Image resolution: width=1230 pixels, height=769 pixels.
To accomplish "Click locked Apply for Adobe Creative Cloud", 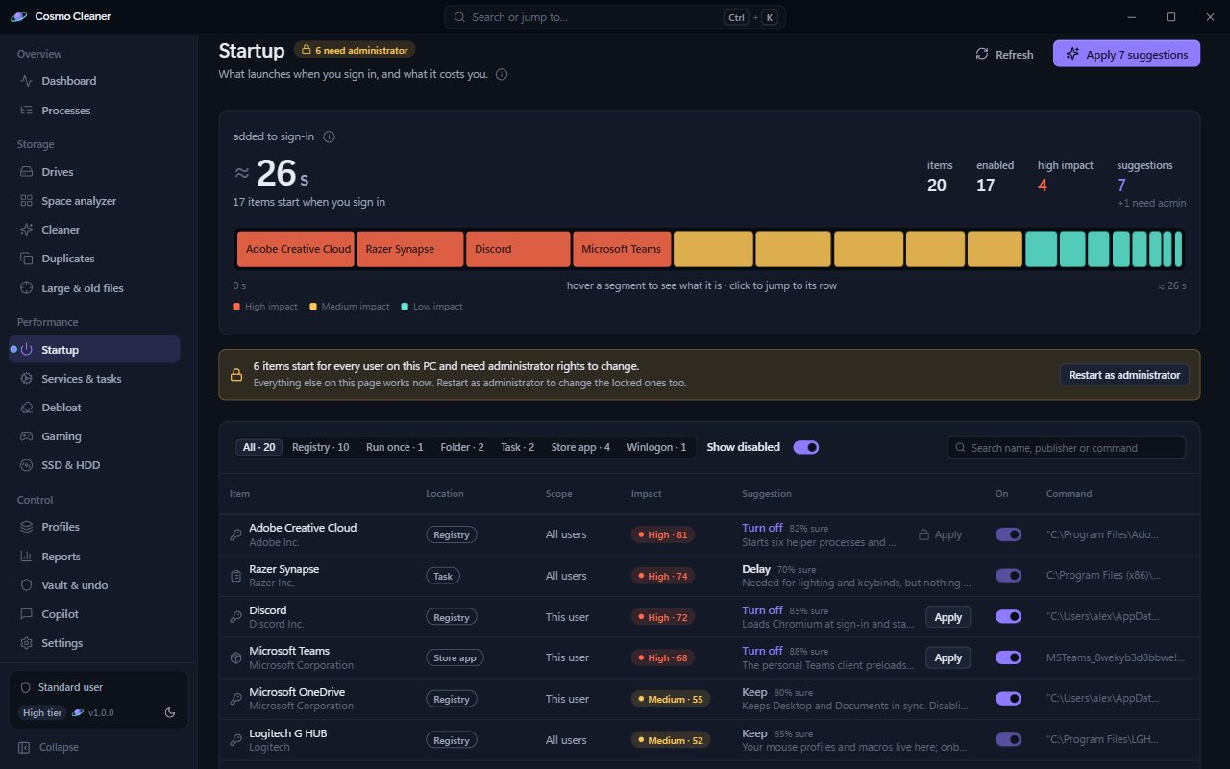I will [940, 534].
